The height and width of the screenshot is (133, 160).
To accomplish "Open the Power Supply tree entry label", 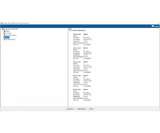I will pyautogui.click(x=11, y=35).
